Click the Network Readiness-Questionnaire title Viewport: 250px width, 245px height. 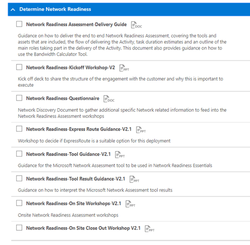63,99
